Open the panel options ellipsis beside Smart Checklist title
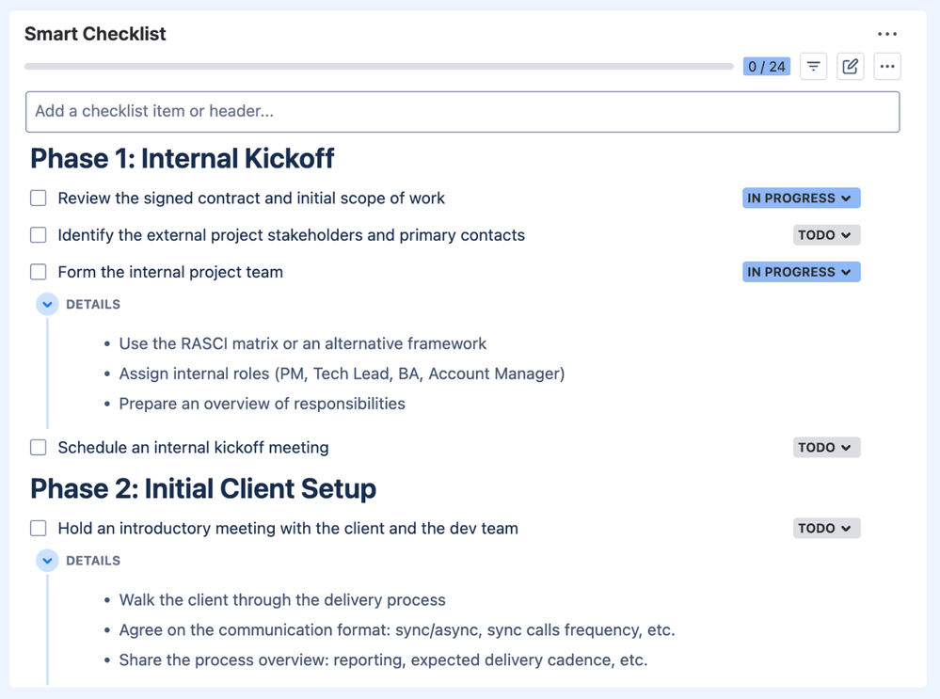 pos(887,34)
